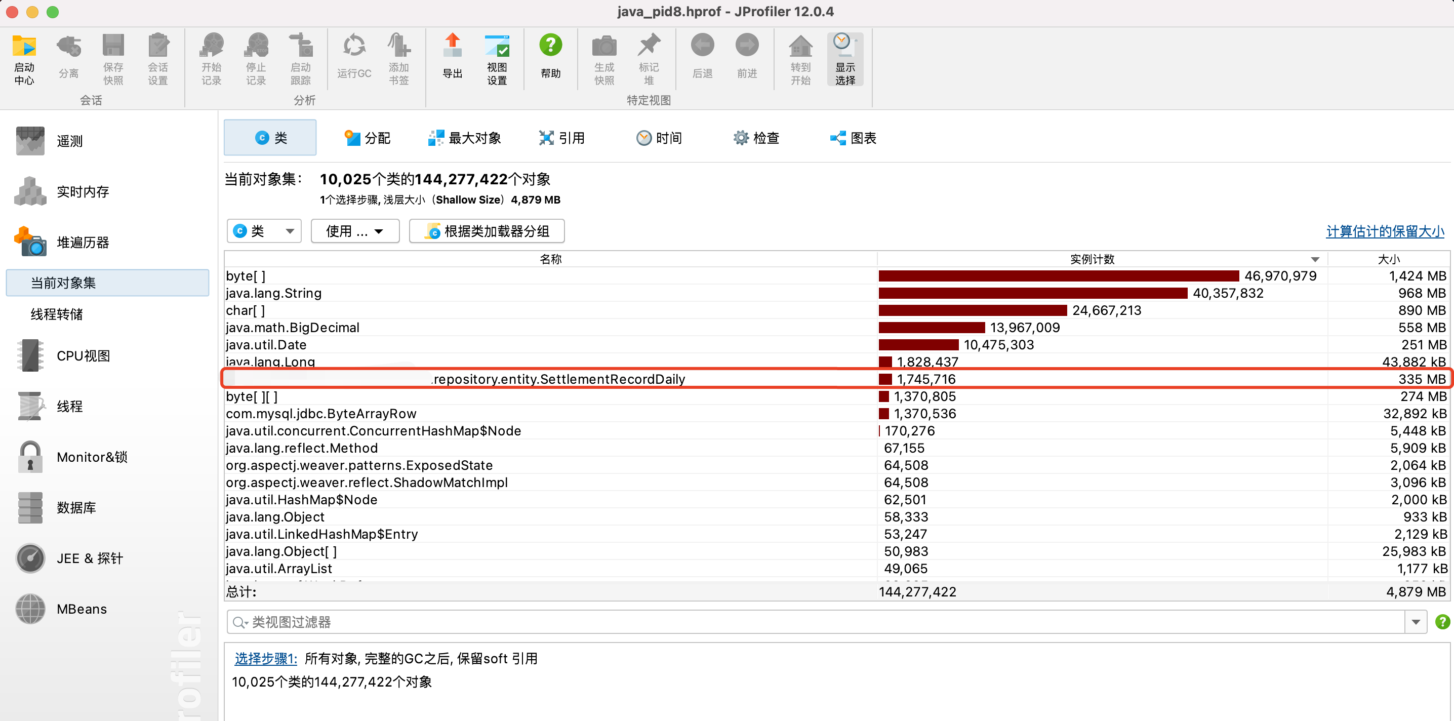Screen dimensions: 1454x721
Task: Open the class view filter history dropdown
Action: 1416,622
